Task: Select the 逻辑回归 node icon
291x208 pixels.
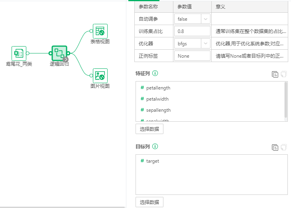Action: (59, 53)
